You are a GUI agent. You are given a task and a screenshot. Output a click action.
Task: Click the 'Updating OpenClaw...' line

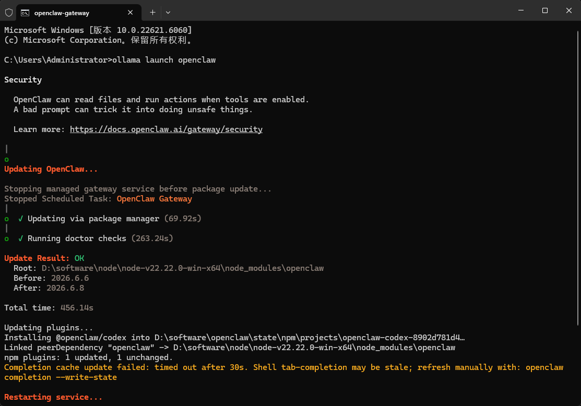click(x=51, y=169)
